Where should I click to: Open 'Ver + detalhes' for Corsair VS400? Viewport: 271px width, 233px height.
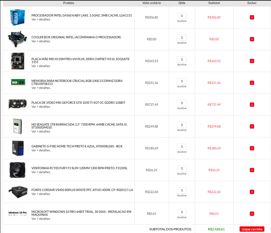41,194
